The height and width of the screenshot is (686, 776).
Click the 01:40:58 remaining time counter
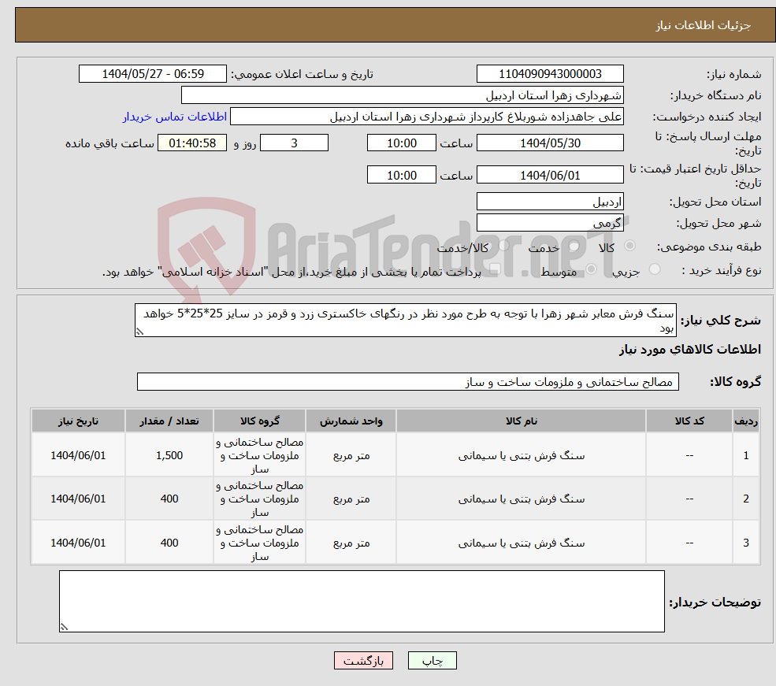pyautogui.click(x=191, y=143)
